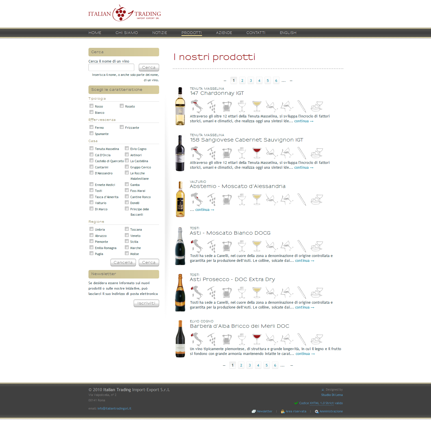Click the tasting mouth icon for 158 Sangiovese Cabernet
This screenshot has height=437, width=431.
click(x=287, y=153)
